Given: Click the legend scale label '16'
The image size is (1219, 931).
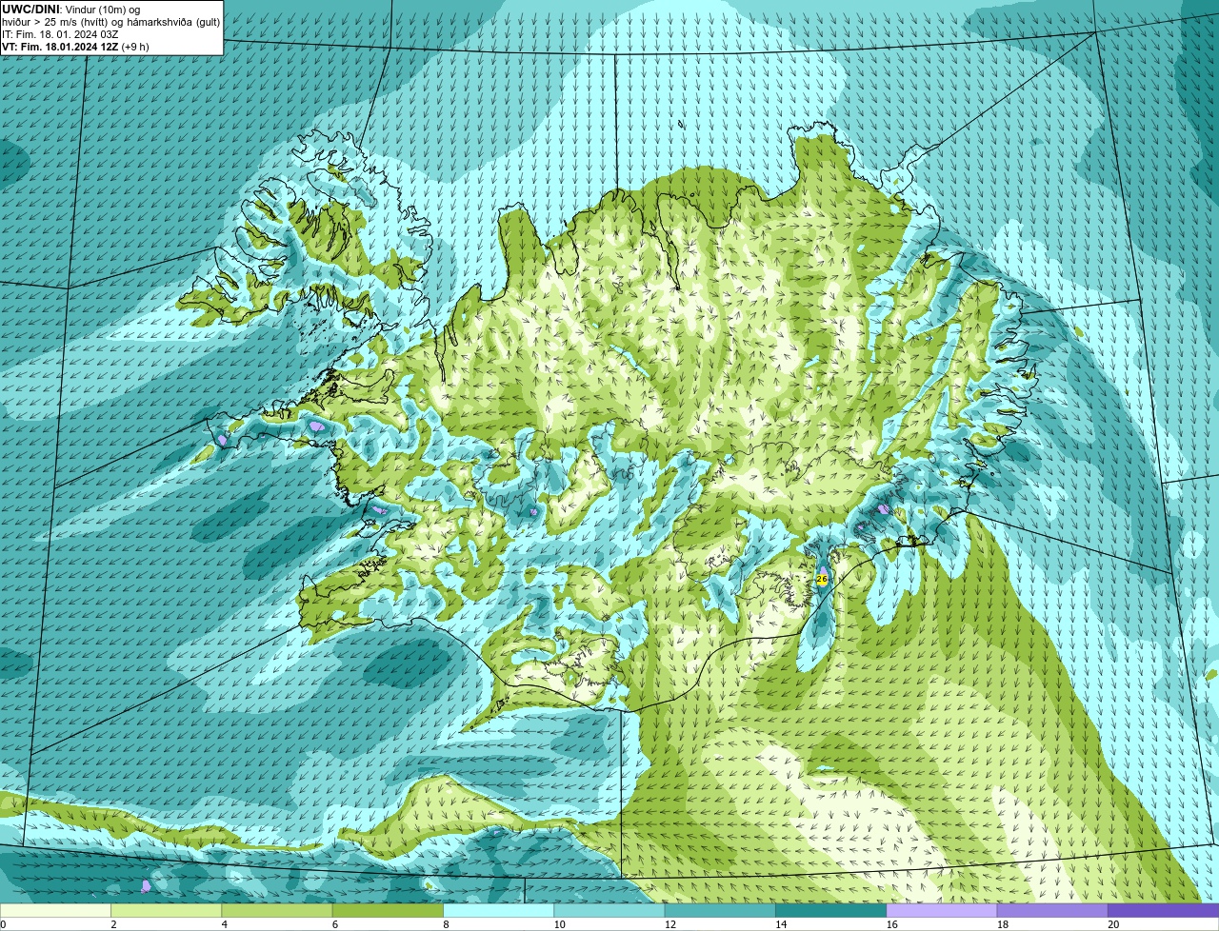Looking at the screenshot, I should coord(891,924).
